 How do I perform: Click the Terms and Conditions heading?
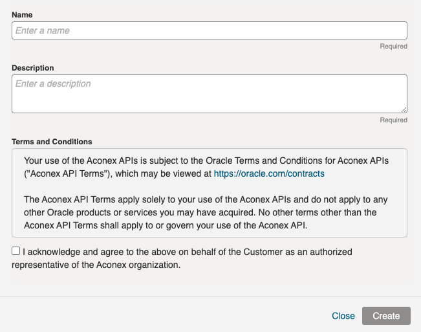pos(52,142)
